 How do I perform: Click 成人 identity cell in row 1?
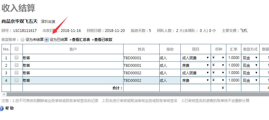point(170,58)
